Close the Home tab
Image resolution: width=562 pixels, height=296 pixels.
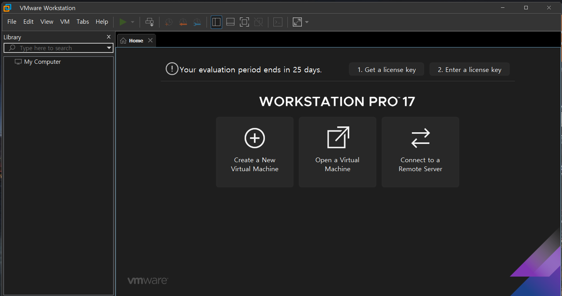(150, 40)
